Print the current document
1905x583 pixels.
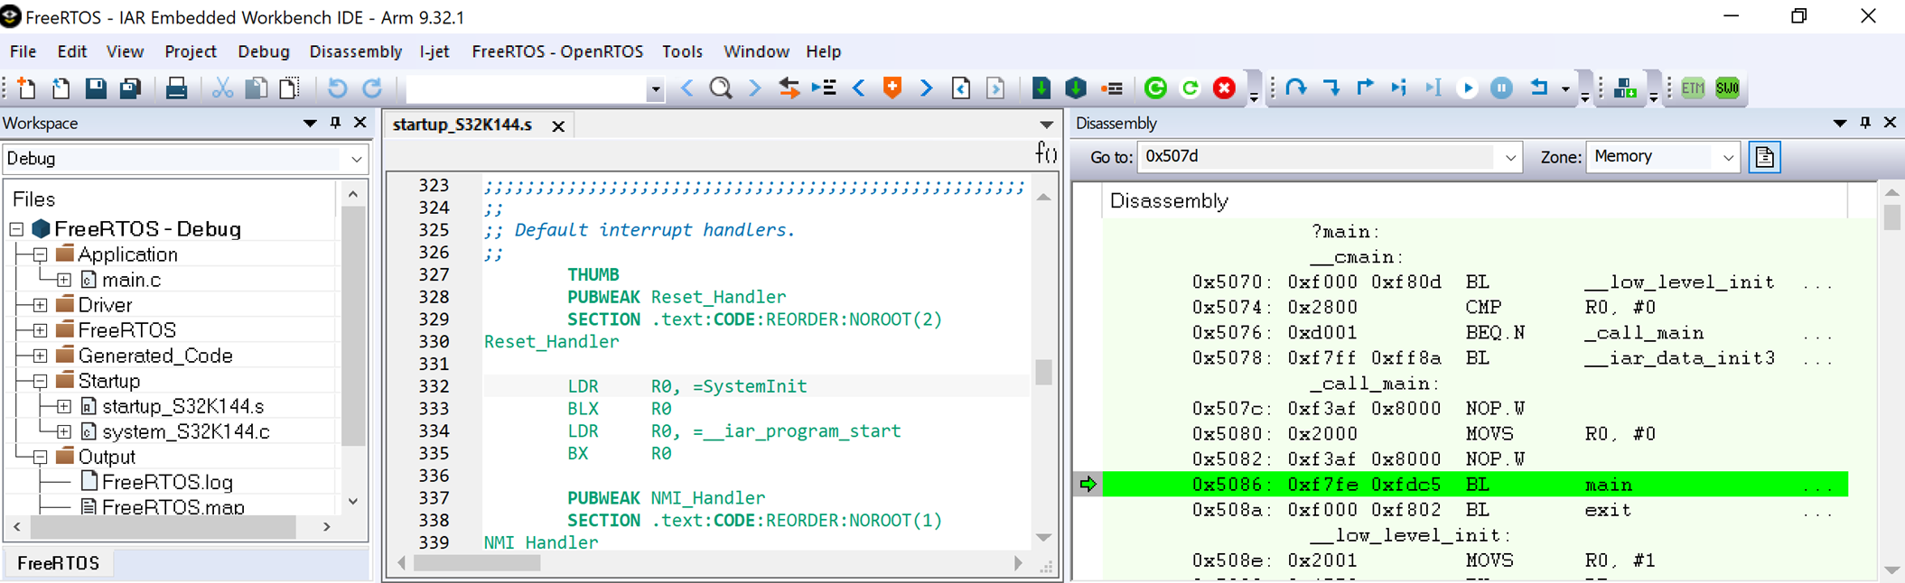click(176, 88)
